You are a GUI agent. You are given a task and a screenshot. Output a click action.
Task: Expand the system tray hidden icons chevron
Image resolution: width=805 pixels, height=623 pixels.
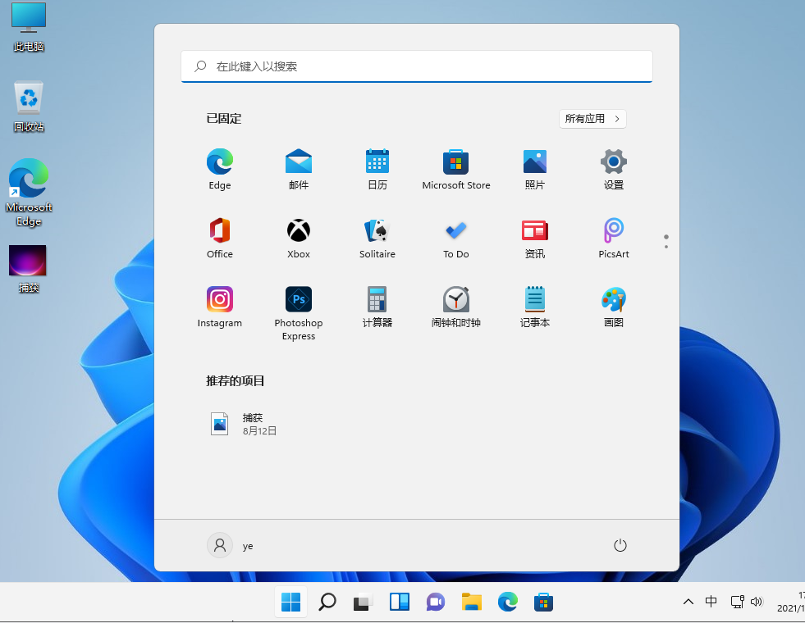[x=688, y=603]
